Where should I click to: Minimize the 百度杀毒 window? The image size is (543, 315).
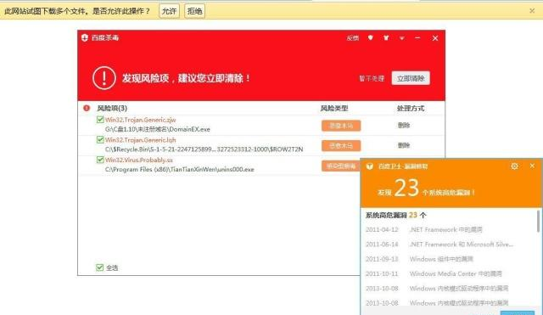click(x=417, y=37)
